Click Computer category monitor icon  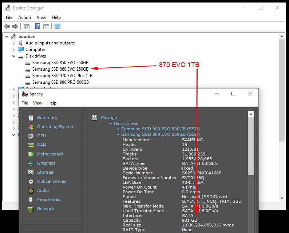(21, 50)
